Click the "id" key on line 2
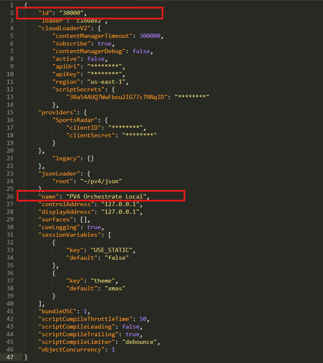The width and height of the screenshot is (323, 363). [x=45, y=13]
